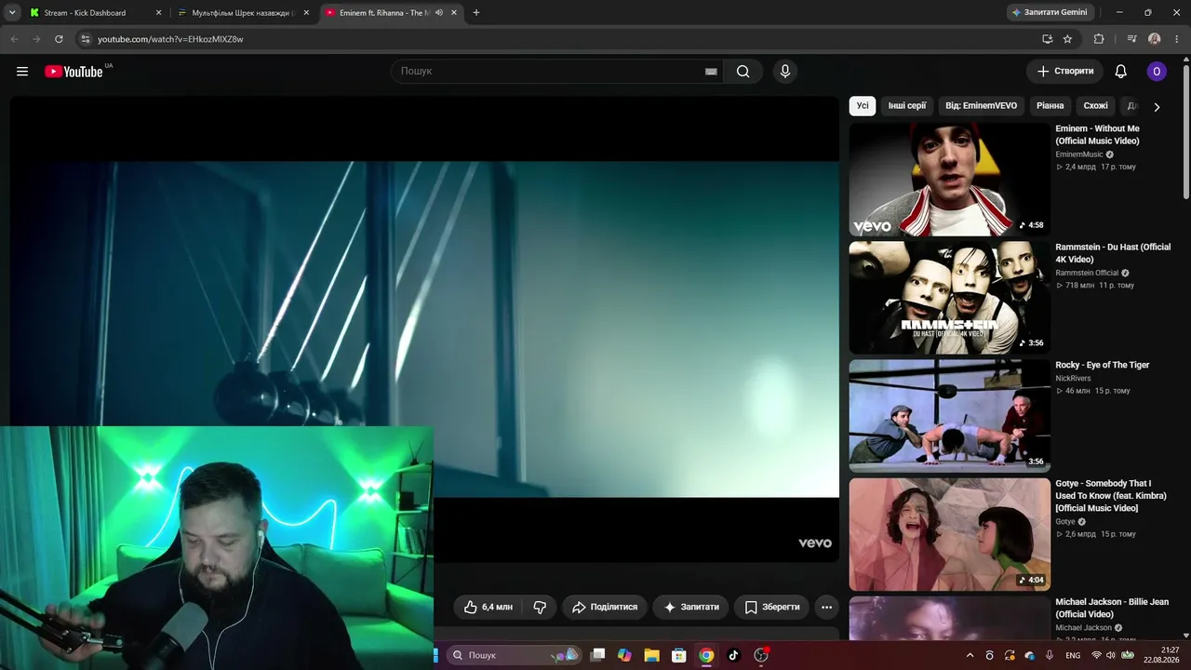Click the Gotye channel name link
Image resolution: width=1191 pixels, height=670 pixels.
1065,522
